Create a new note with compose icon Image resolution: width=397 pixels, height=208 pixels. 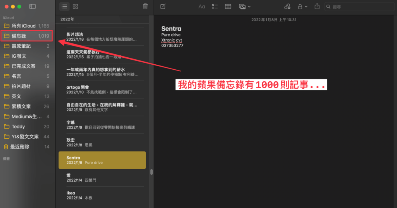point(163,7)
